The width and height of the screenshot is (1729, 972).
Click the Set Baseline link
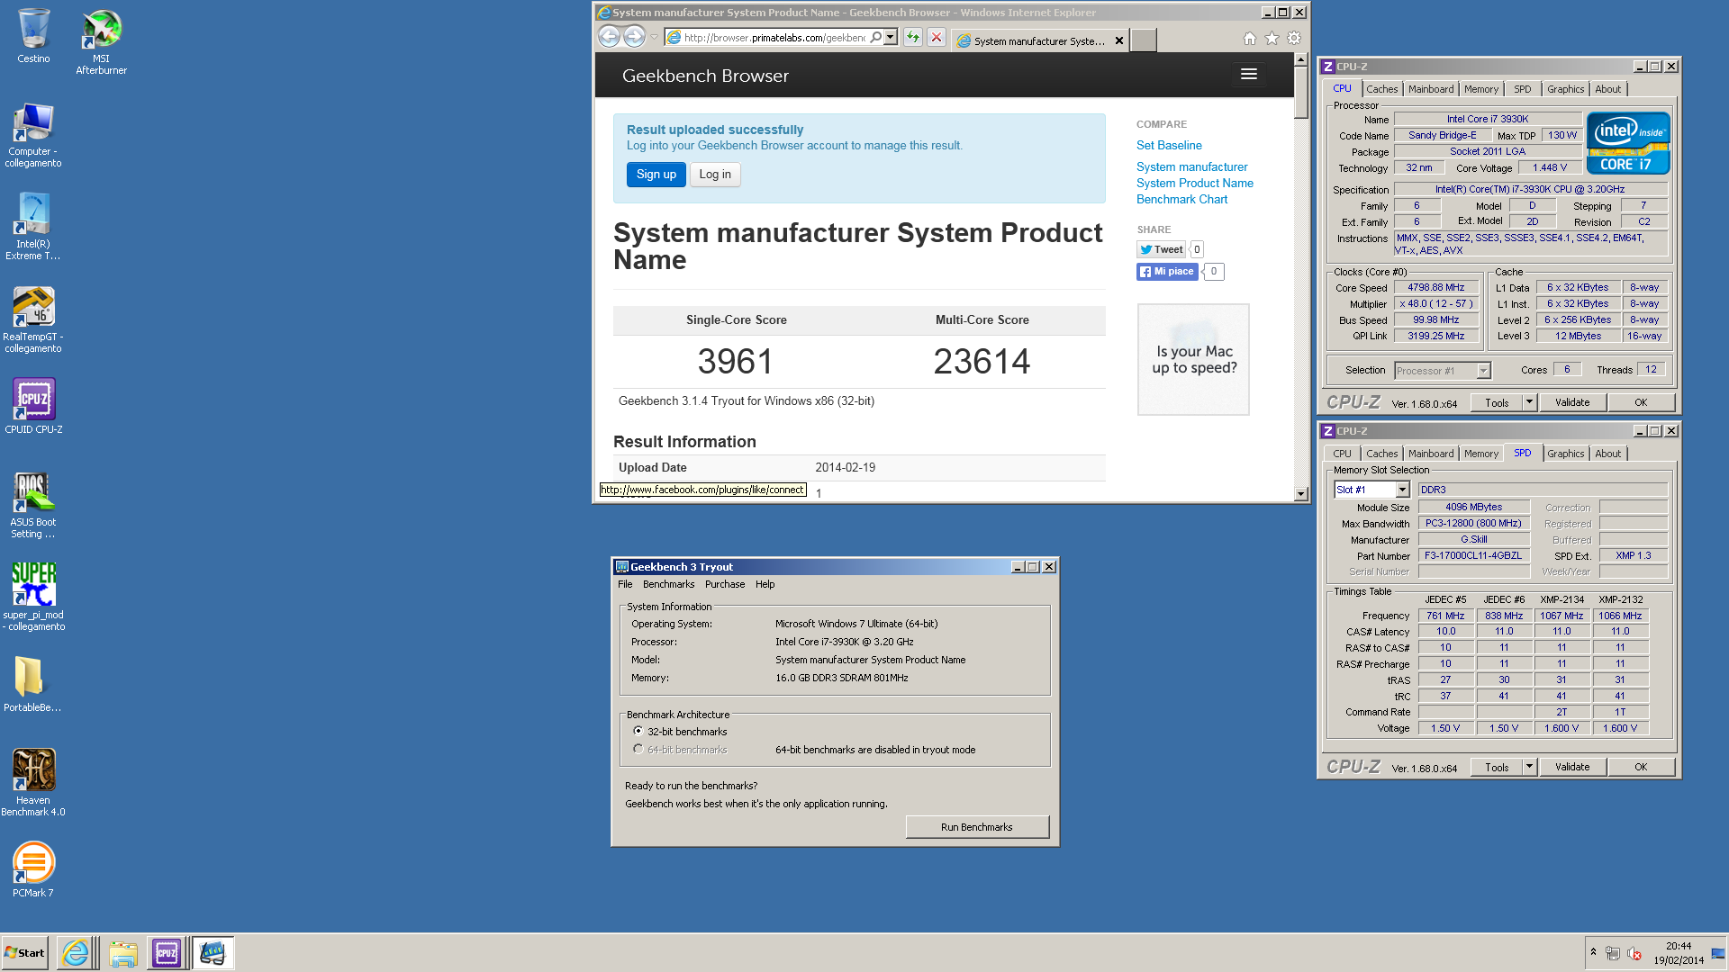click(x=1169, y=145)
